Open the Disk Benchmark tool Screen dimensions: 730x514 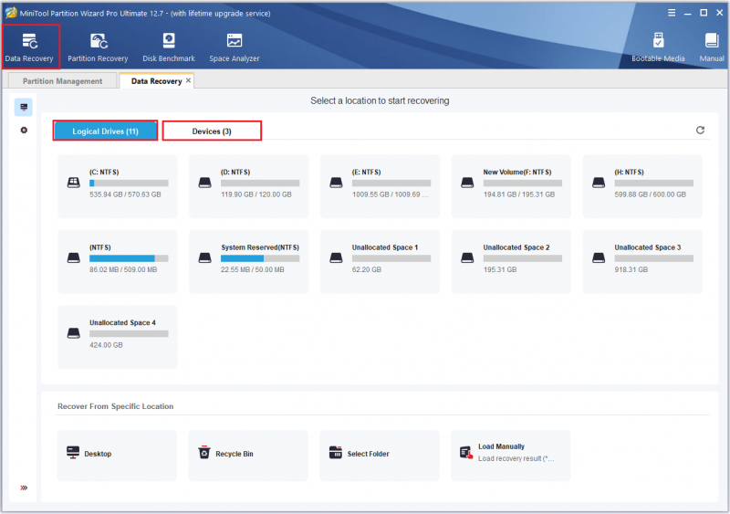[x=169, y=47]
